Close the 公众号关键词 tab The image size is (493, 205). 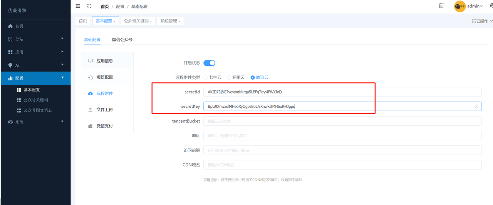[151, 21]
